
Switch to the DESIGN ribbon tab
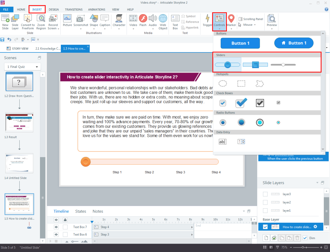(x=54, y=10)
